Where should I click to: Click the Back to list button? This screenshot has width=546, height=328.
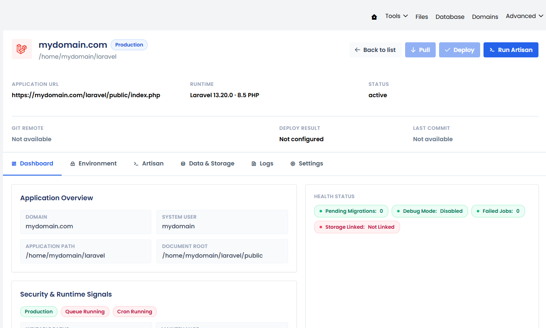[375, 50]
